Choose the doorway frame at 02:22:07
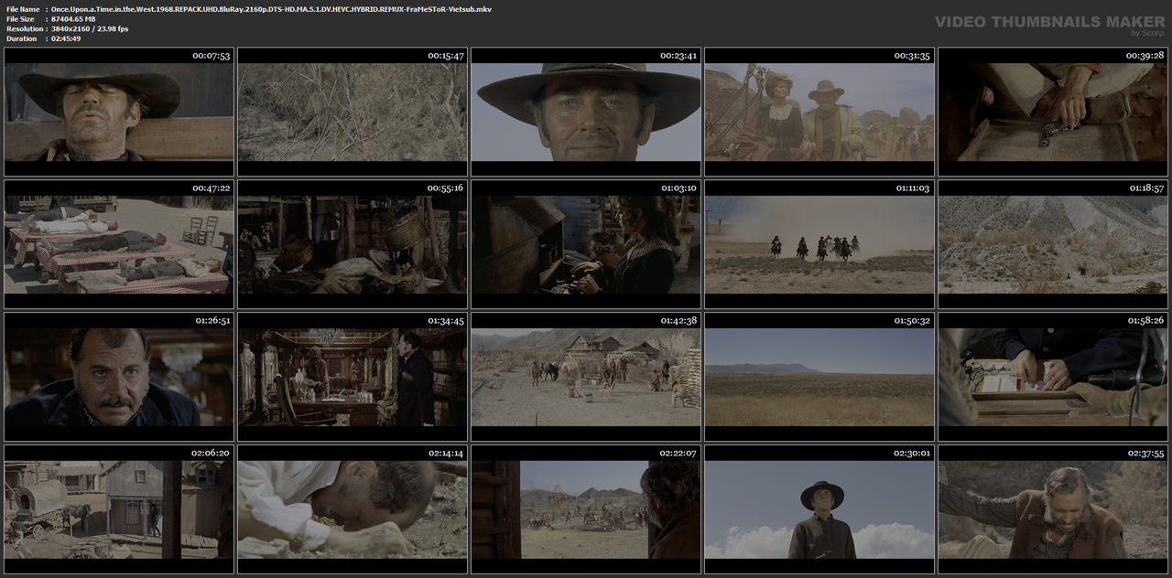Screen dimensions: 1172x578 coord(586,509)
